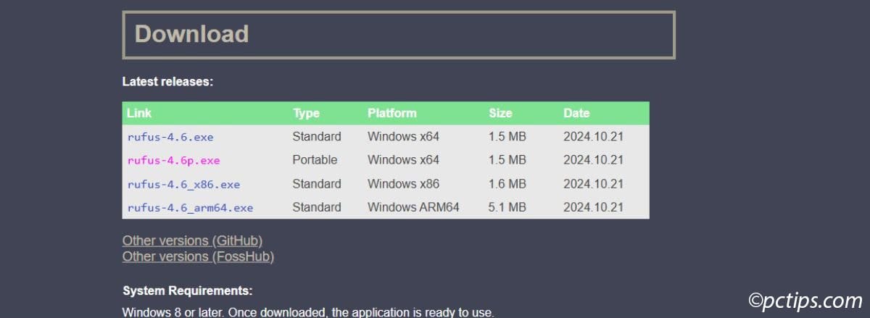The height and width of the screenshot is (318, 870).
Task: Select the date in the rufus-4.6_arm64.exe row
Action: tap(593, 207)
